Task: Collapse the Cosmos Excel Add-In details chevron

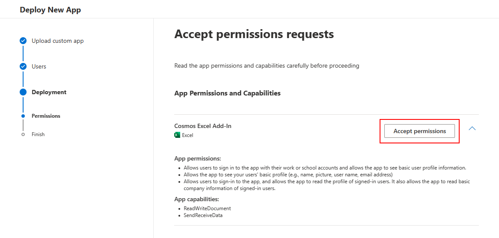Action: coord(472,128)
